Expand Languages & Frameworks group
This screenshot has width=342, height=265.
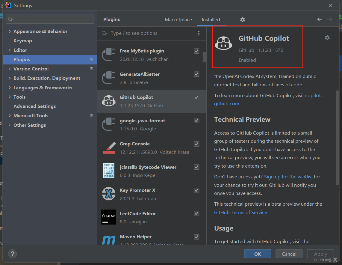coord(10,88)
